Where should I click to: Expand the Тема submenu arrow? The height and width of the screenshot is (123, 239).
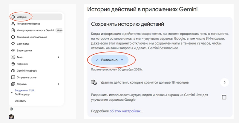(x=58, y=57)
